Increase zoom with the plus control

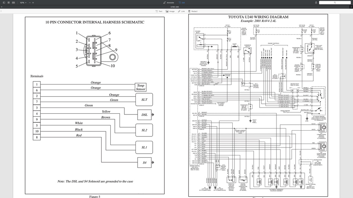tap(33, 2)
